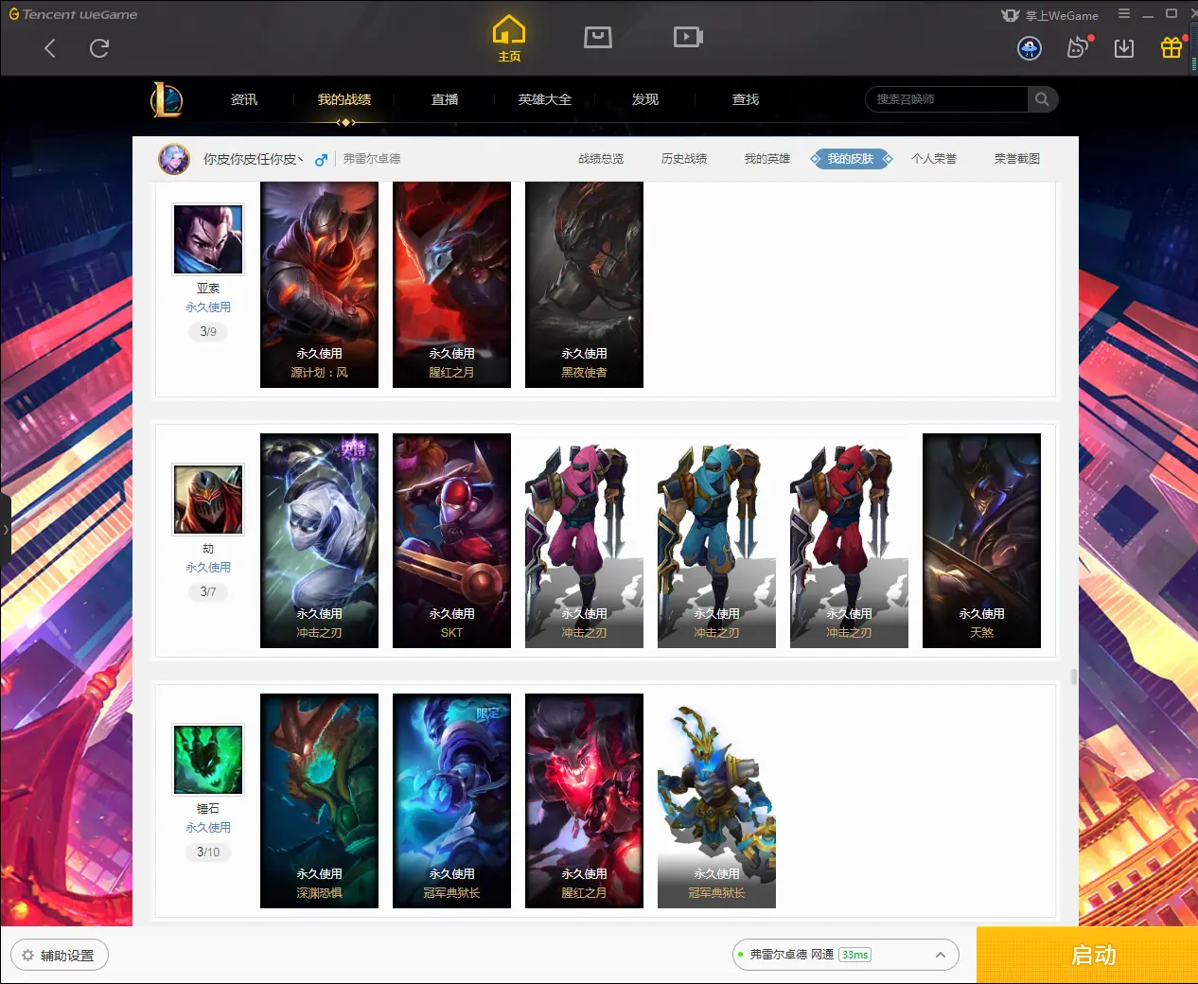Screen dimensions: 1198x984
Task: Switch to the 个人荣誉 tab
Action: tap(934, 159)
